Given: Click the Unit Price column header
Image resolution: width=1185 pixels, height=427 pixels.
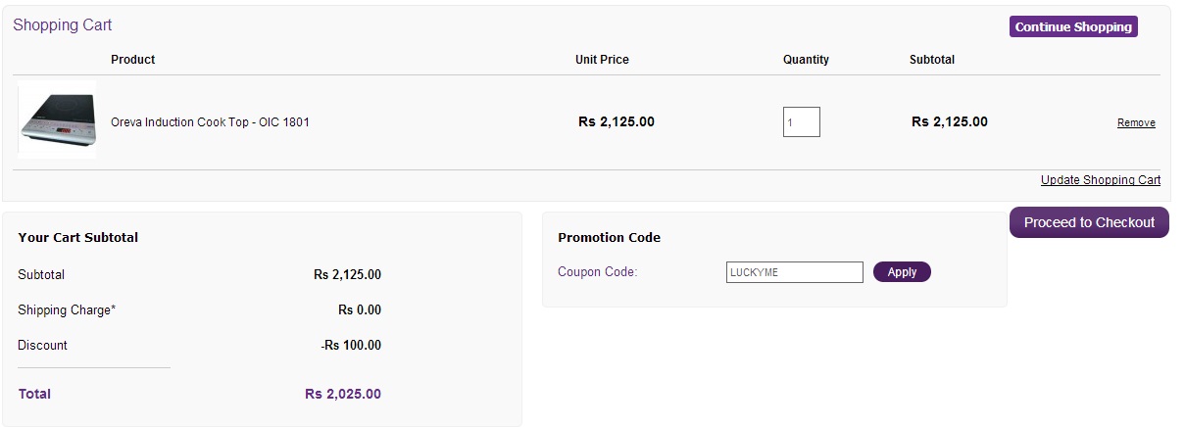Looking at the screenshot, I should [602, 60].
